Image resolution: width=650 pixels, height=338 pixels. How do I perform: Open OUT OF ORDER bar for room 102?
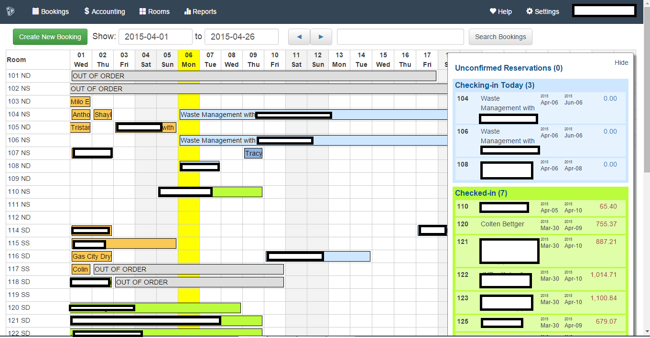tap(259, 89)
